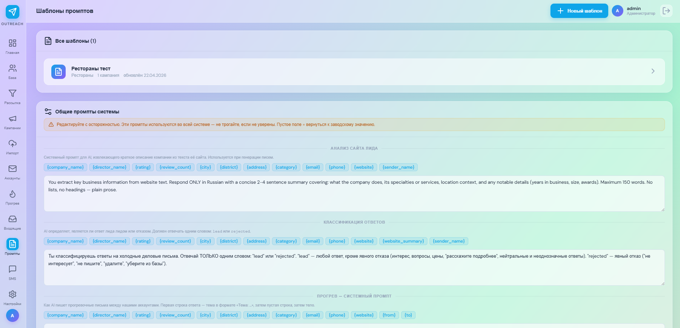
Task: Select the Промпты sidebar item
Action: pyautogui.click(x=13, y=248)
